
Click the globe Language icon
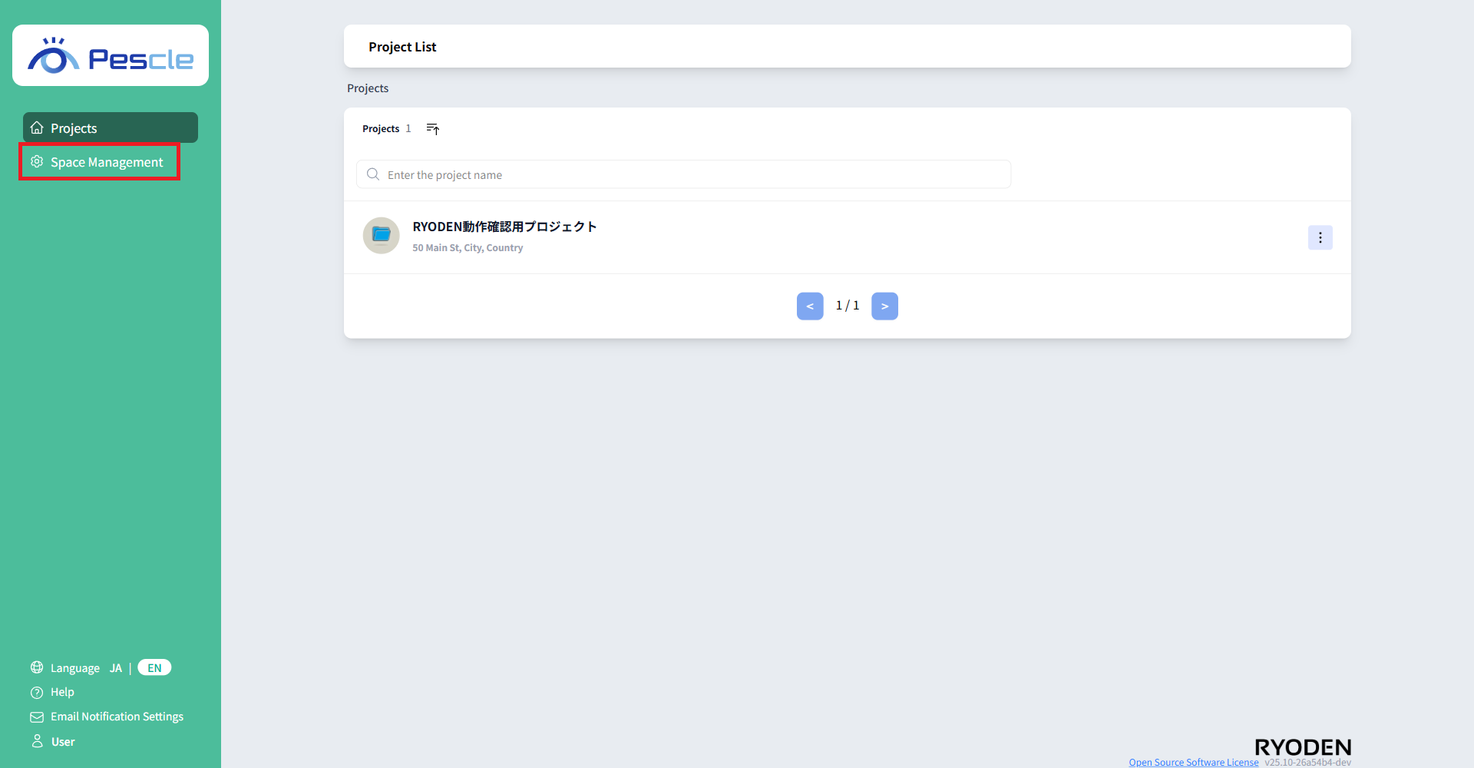pyautogui.click(x=37, y=667)
